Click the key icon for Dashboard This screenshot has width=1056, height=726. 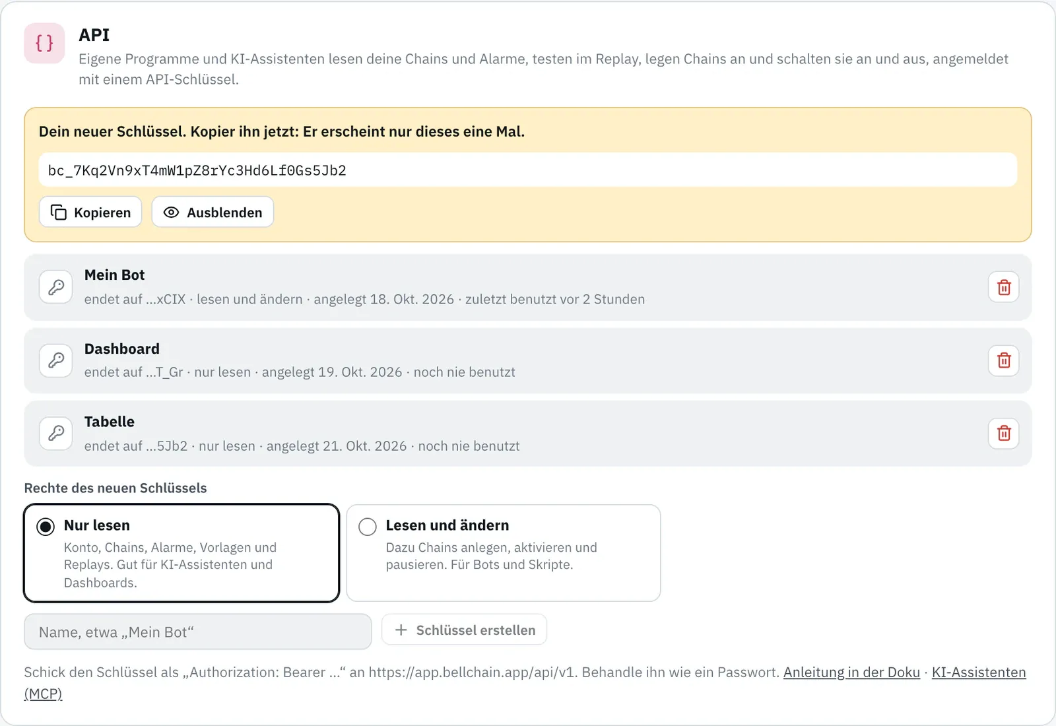coord(56,360)
